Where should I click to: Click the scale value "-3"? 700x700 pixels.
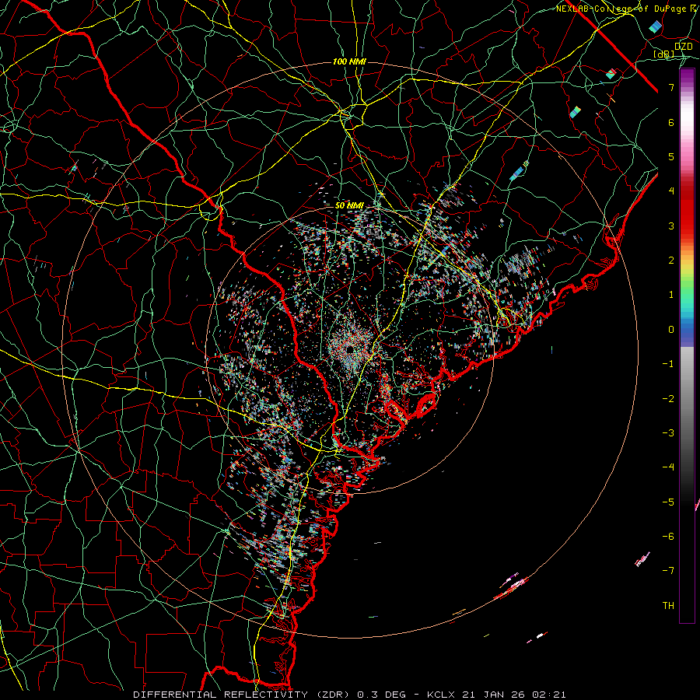668,433
